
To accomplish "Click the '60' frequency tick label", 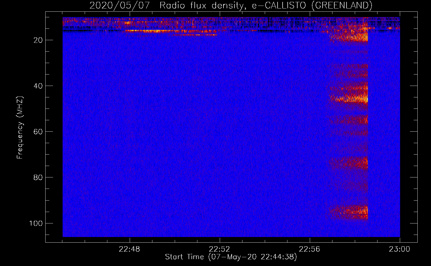I will pyautogui.click(x=38, y=132).
